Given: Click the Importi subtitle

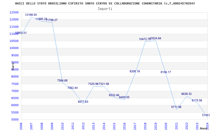Looking at the screenshot, I should [x=105, y=9].
